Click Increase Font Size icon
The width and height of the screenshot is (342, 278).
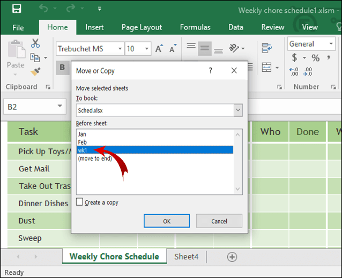tap(159, 48)
